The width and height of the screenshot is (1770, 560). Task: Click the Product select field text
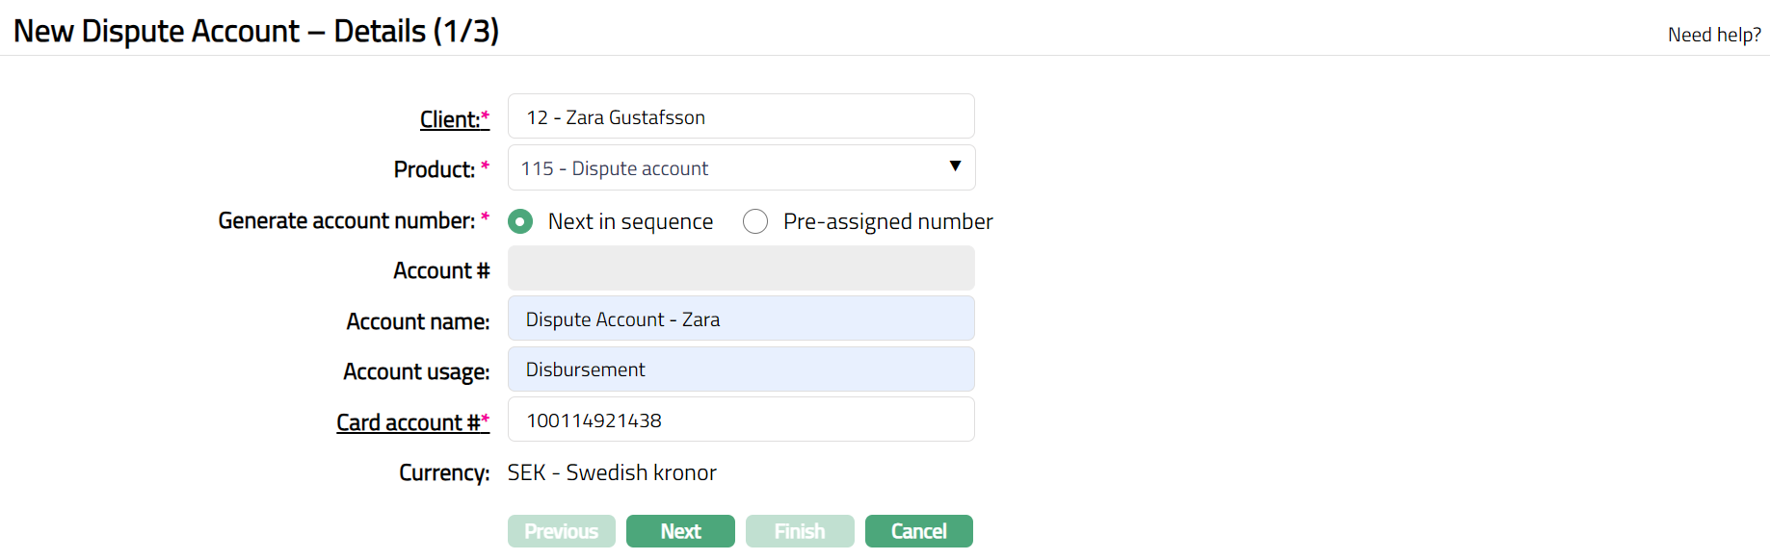tap(615, 168)
